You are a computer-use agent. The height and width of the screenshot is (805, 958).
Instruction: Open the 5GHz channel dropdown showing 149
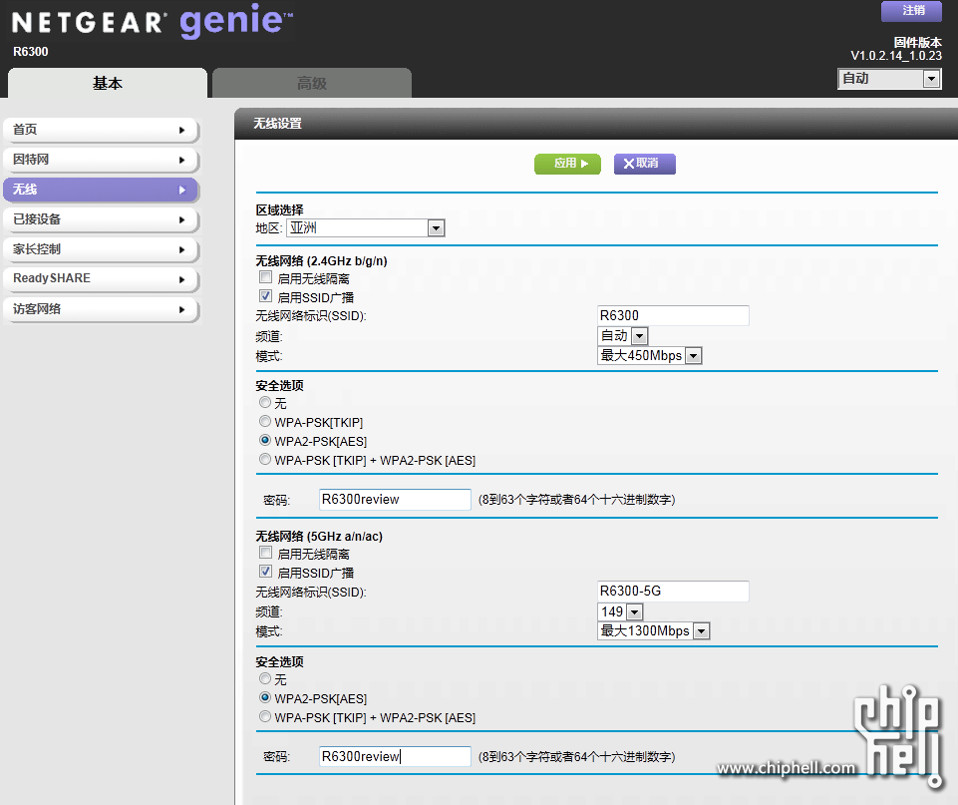pyautogui.click(x=620, y=611)
